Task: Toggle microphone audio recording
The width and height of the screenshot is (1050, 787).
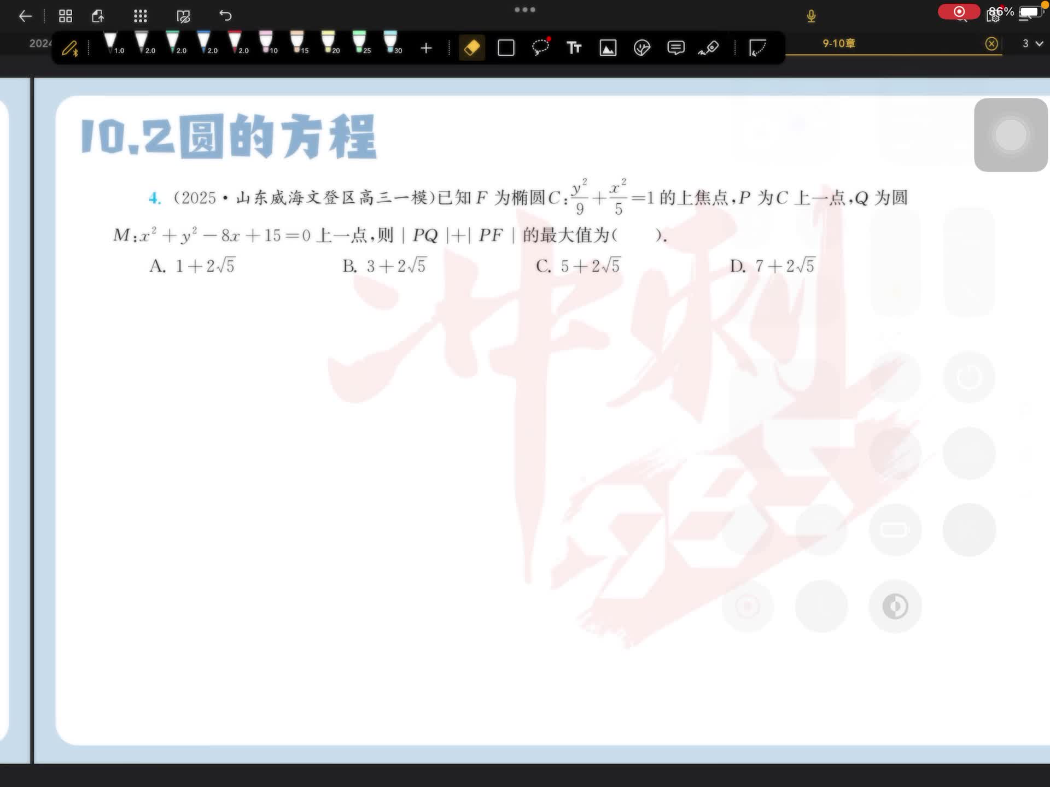Action: click(811, 16)
